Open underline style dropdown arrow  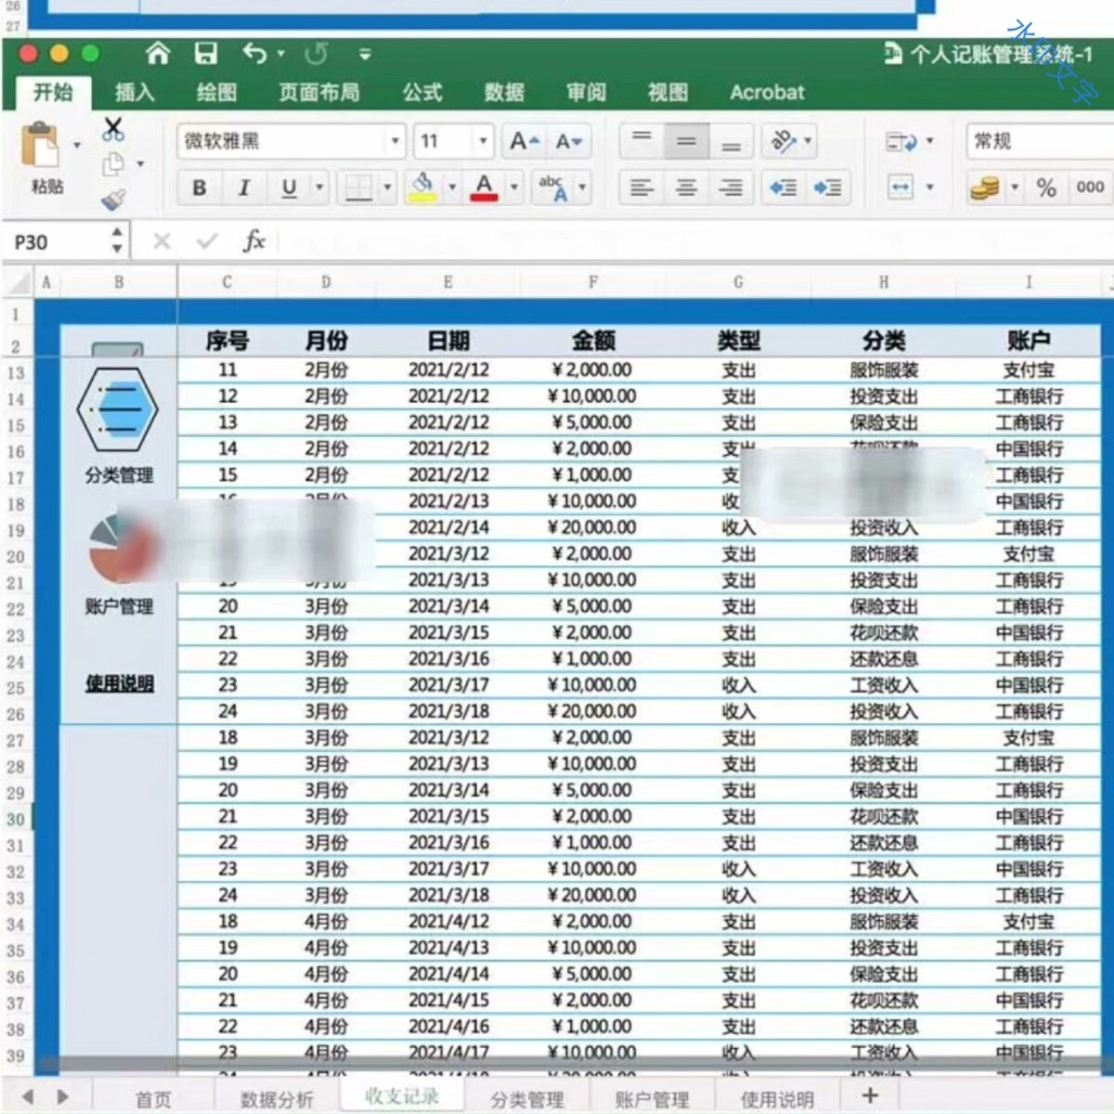tap(319, 188)
